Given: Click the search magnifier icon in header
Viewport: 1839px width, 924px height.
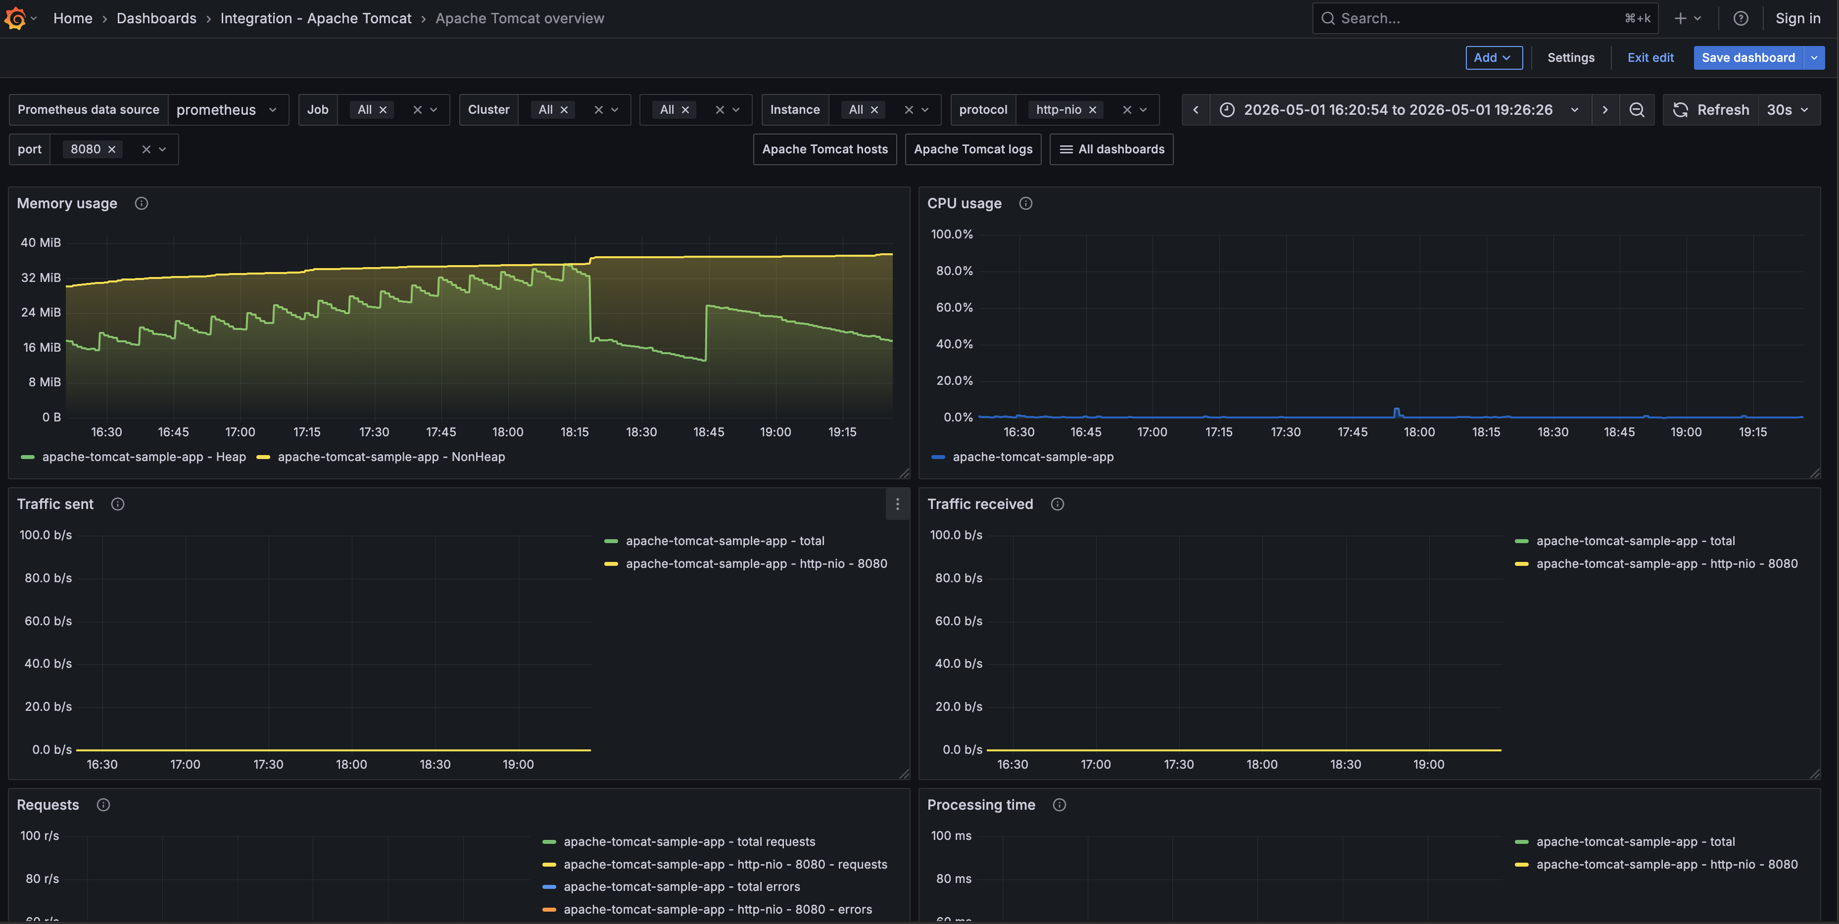Looking at the screenshot, I should [1328, 19].
